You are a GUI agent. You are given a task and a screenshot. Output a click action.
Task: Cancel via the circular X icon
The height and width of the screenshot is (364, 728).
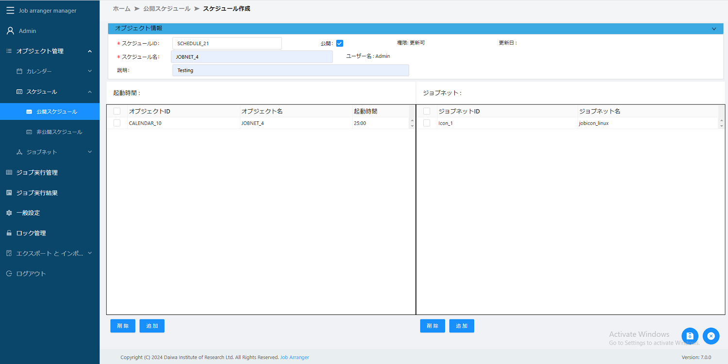pos(711,336)
